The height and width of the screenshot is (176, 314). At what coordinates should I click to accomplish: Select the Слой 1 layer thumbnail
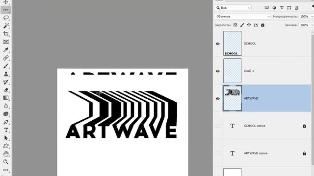pyautogui.click(x=232, y=70)
